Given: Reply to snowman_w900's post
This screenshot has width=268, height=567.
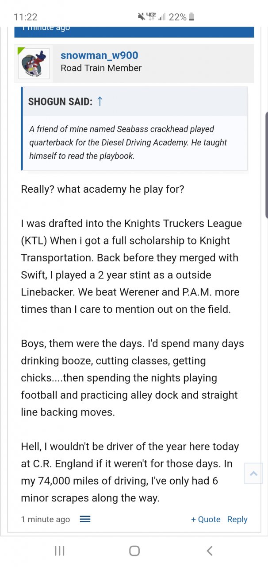Looking at the screenshot, I should (x=237, y=519).
